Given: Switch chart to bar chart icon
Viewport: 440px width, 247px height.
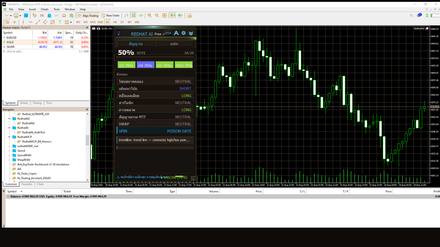Looking at the screenshot, I should click(x=126, y=15).
